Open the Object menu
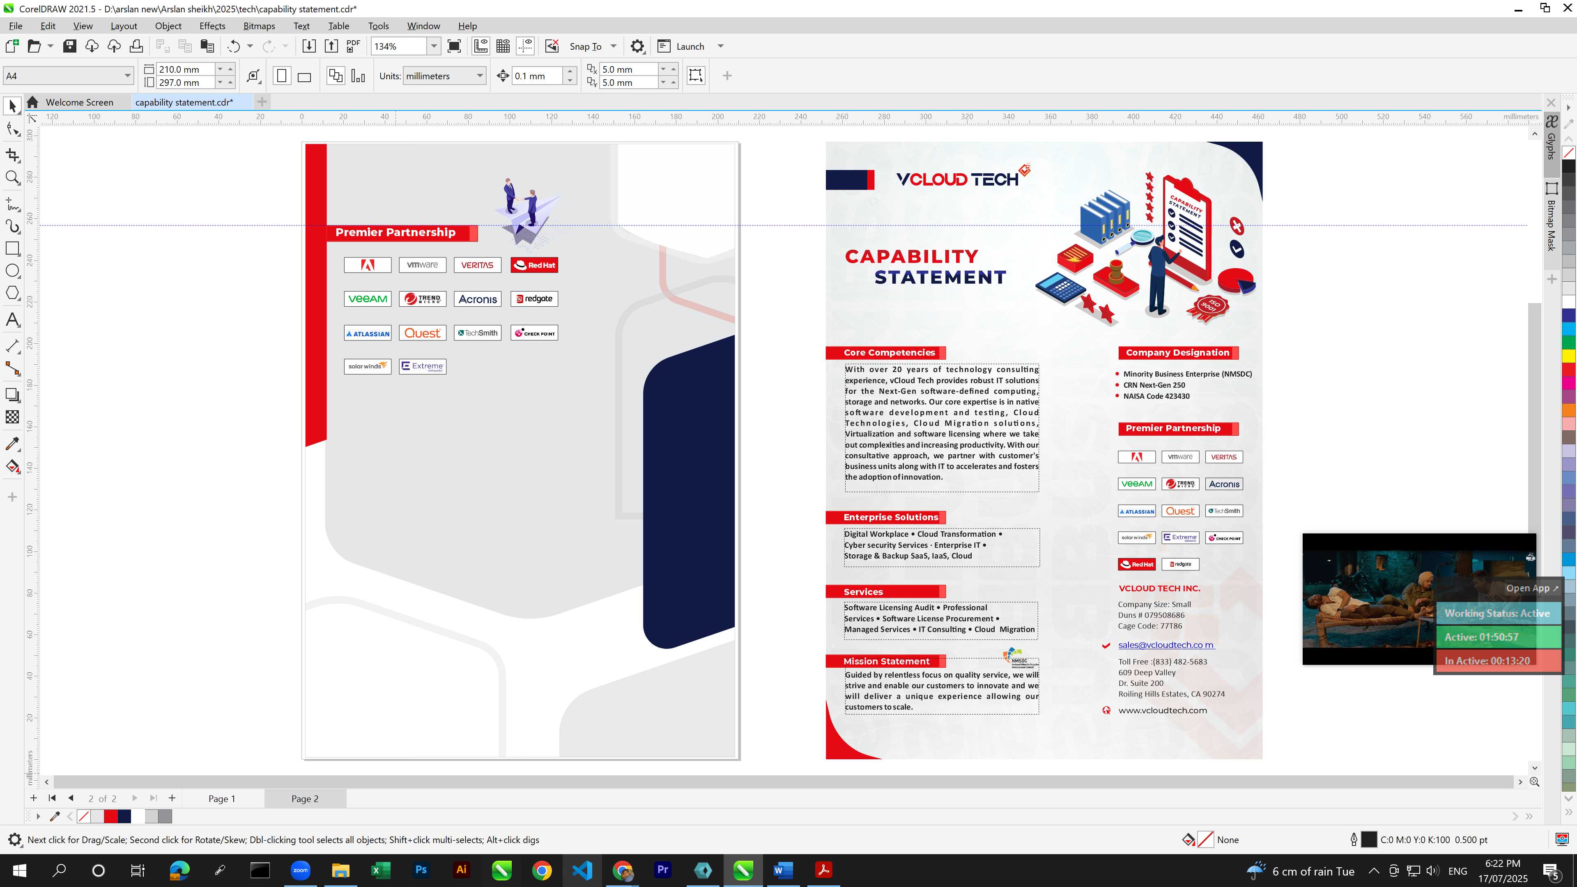 click(x=168, y=26)
